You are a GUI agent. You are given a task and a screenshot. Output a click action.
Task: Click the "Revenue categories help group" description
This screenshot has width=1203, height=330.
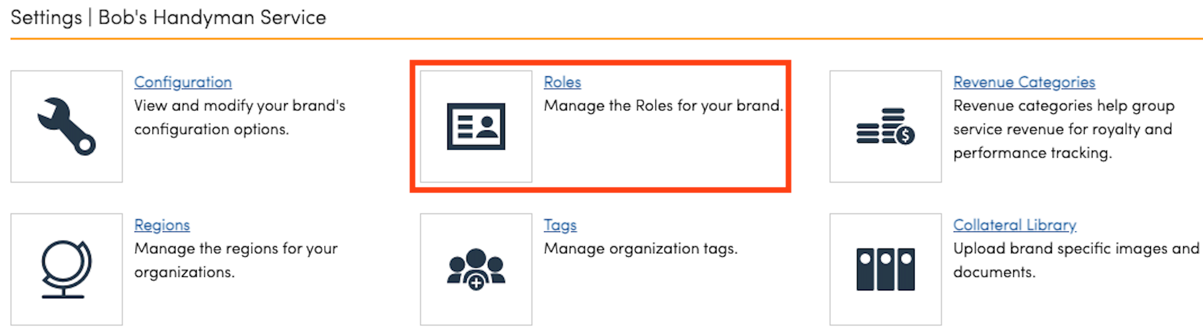coord(1063,106)
